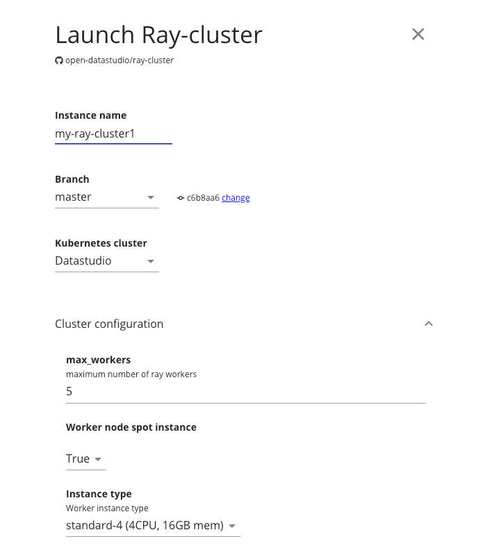Open the Instance type dropdown
Screen dimensions: 503x555
tap(153, 526)
